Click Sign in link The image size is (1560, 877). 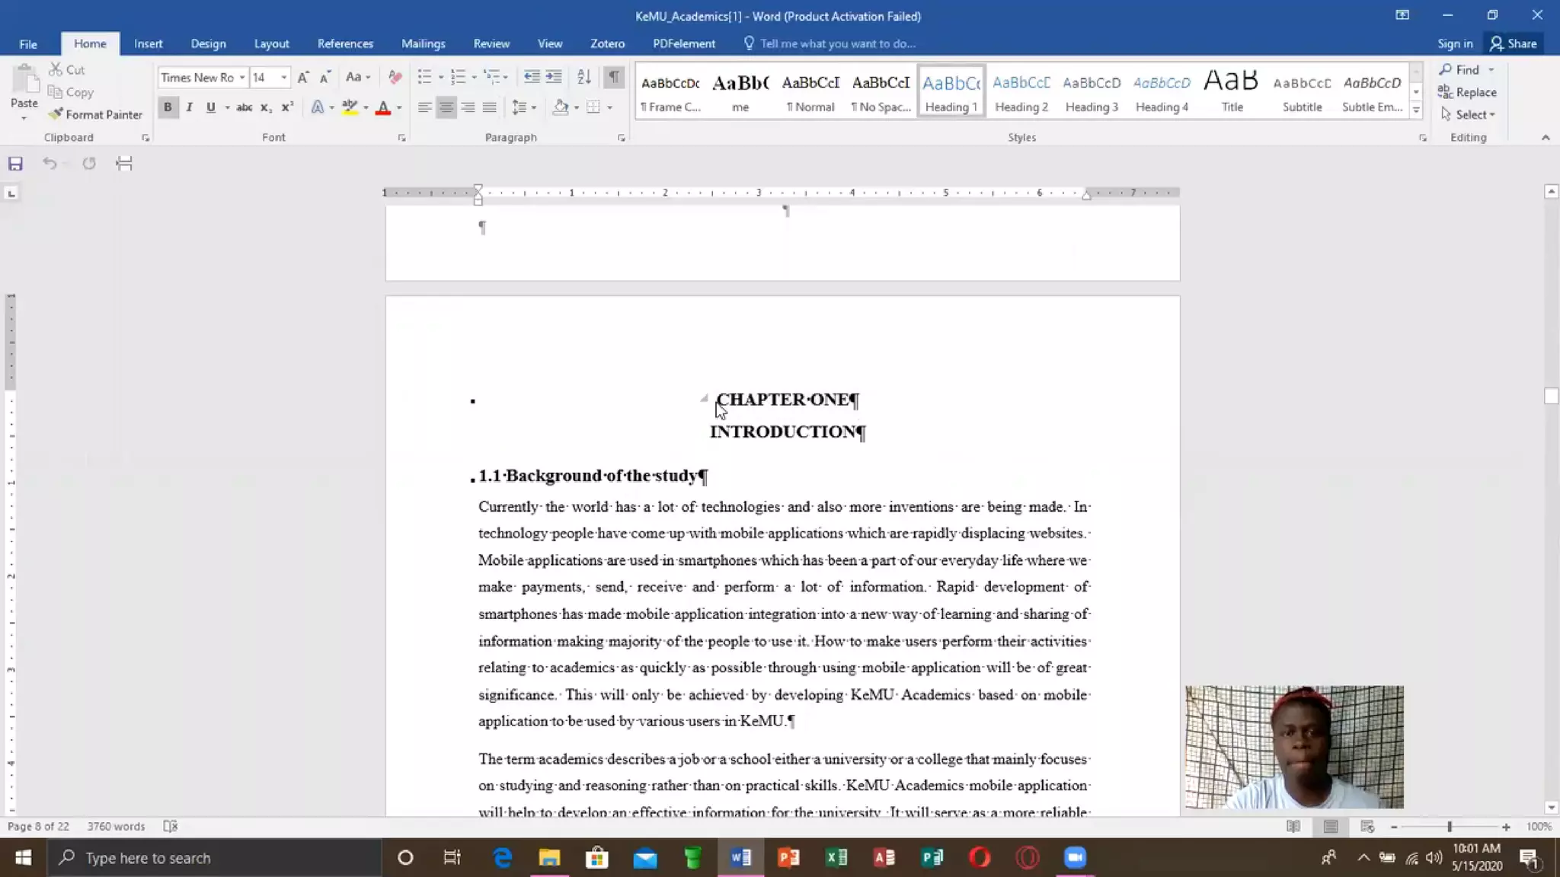(1455, 43)
